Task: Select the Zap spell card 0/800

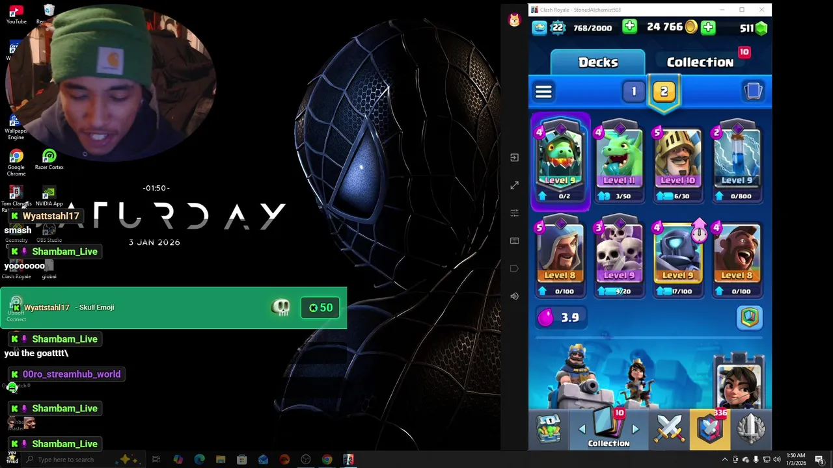Action: (736, 162)
